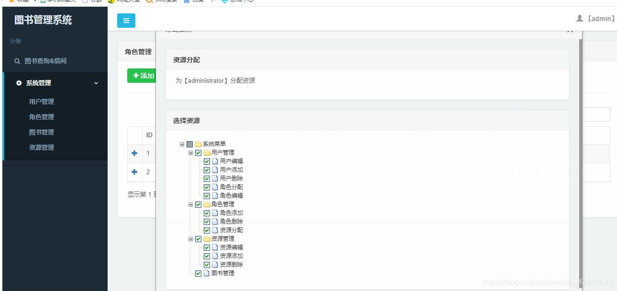Click the file icon next to 用户删除
This screenshot has height=291, width=617.
click(215, 179)
